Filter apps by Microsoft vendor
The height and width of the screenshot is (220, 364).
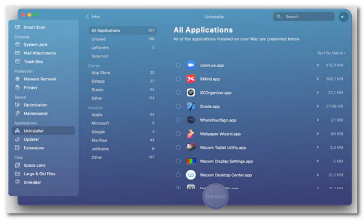pos(123,123)
